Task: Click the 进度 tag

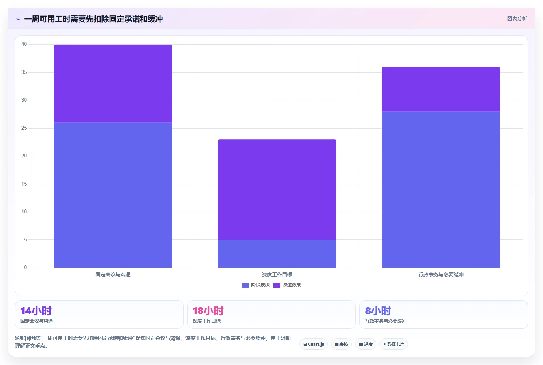Action: click(366, 344)
